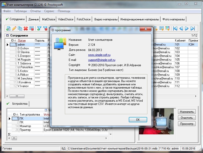
Task: Click the employee photo thumbnail
Action: 157,121
